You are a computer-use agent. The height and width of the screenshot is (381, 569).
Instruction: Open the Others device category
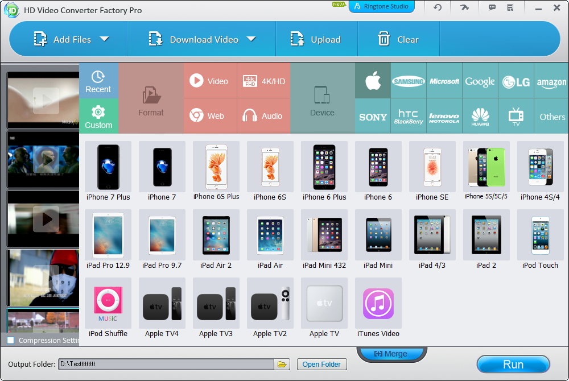point(551,116)
